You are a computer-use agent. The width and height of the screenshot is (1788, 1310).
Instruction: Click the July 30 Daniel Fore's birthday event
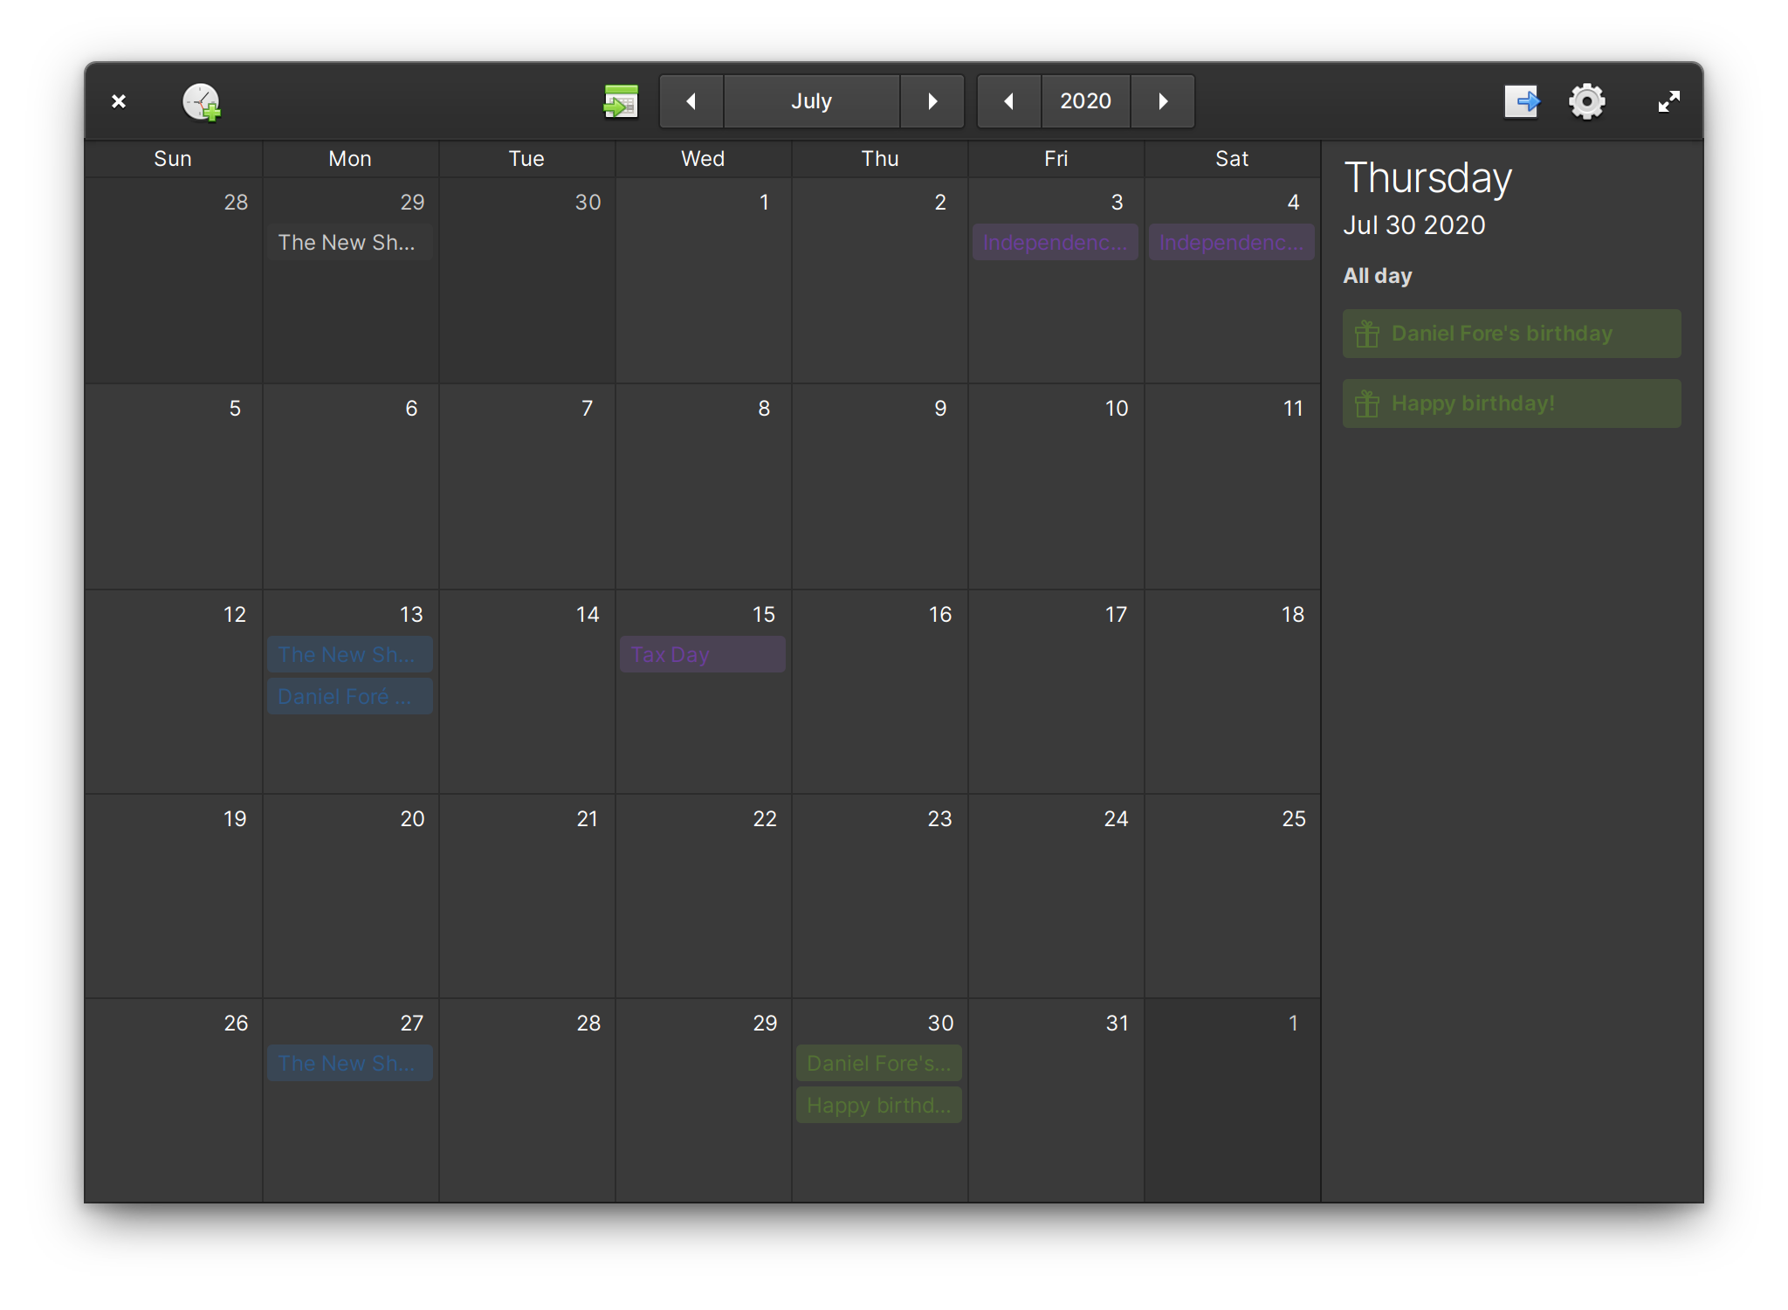coord(876,1064)
